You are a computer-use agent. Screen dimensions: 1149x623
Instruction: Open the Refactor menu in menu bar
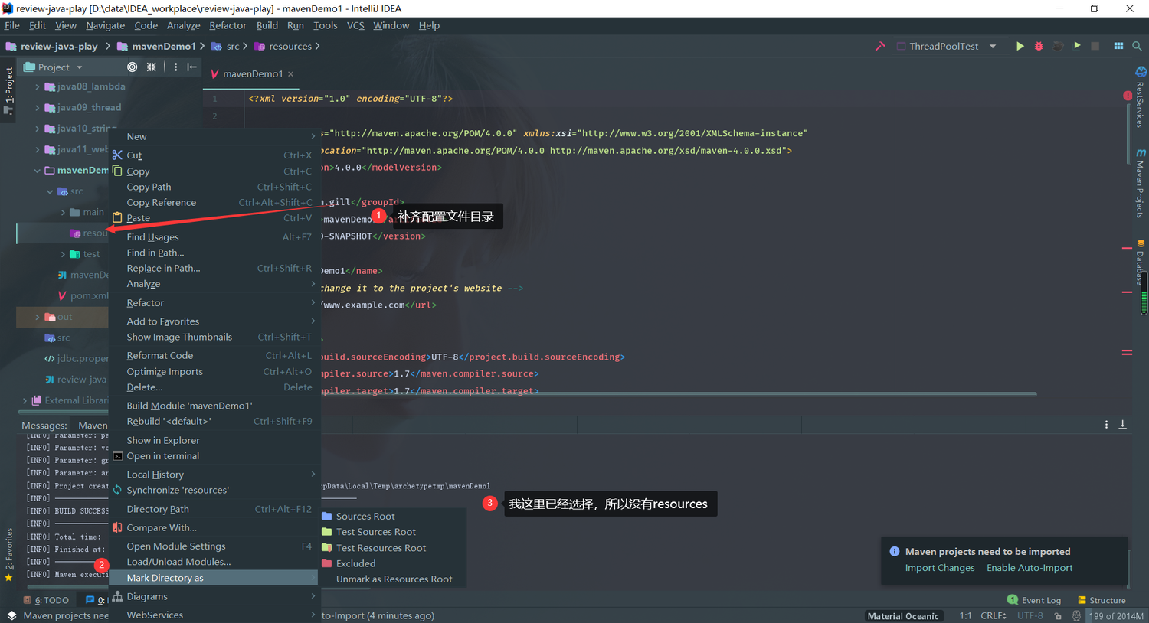tap(228, 25)
